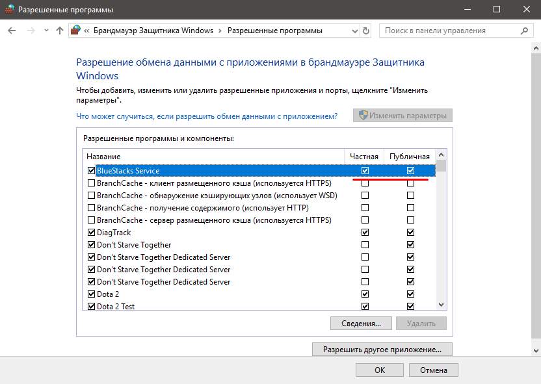541x384 pixels.
Task: Enable BranchCache обнаружение кэширующих узлов checkbox
Action: click(91, 196)
